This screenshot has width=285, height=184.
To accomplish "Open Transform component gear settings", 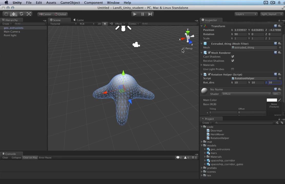I will [x=280, y=26].
